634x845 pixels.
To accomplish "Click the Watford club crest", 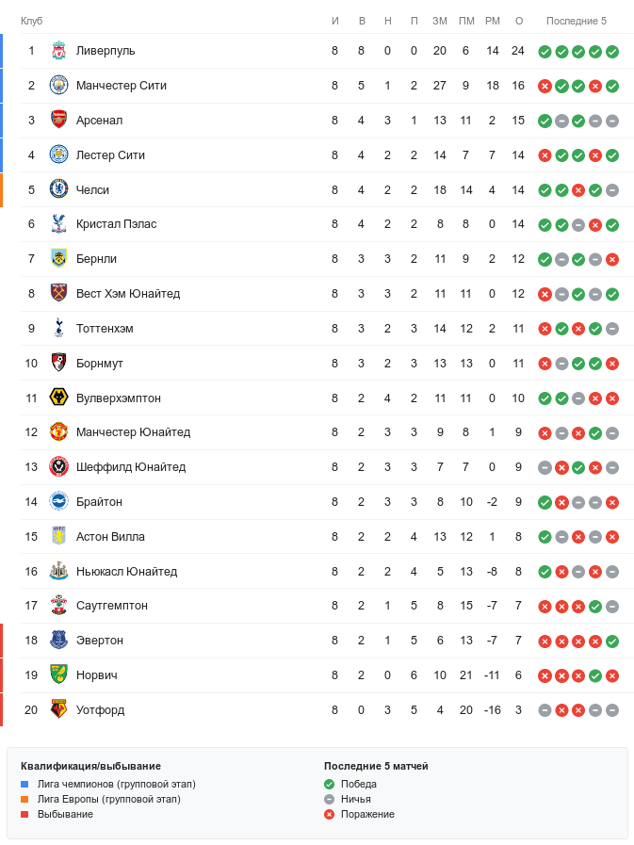I will 58,709.
